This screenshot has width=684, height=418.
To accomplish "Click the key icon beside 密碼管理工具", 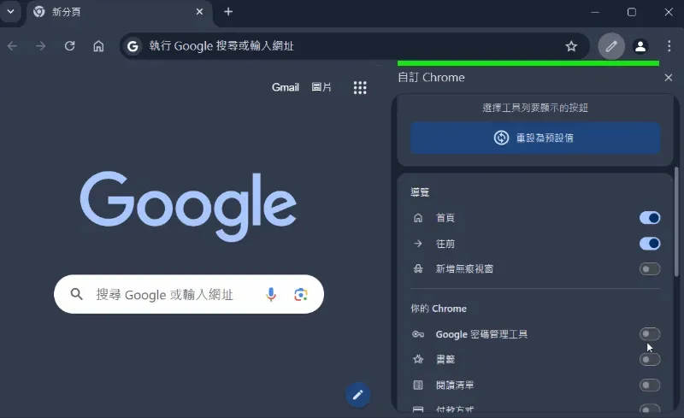I will tap(418, 334).
